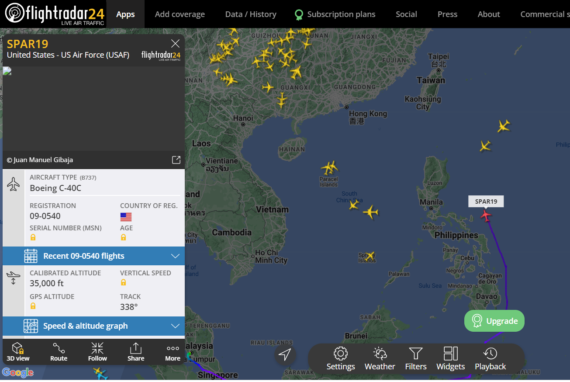Click altitude value 35,000 ft
The image size is (570, 382).
coord(47,283)
